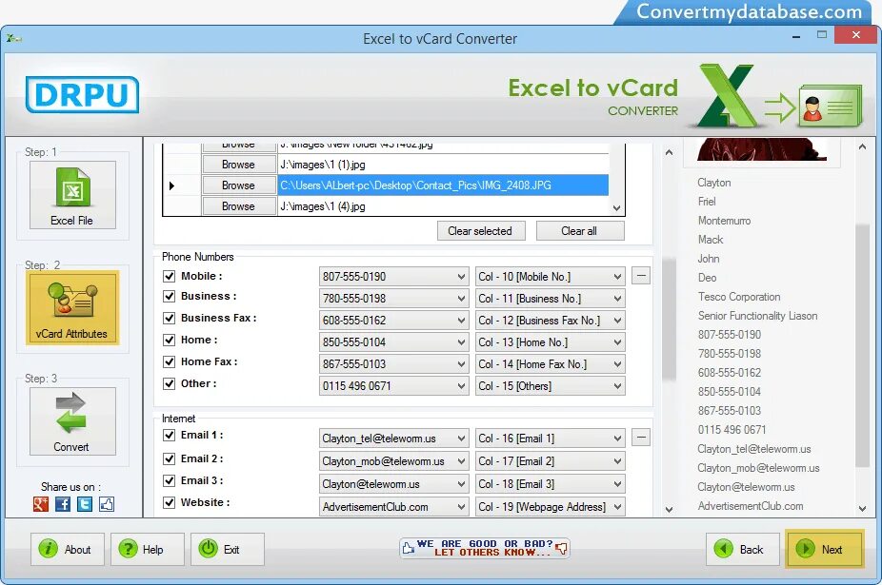This screenshot has height=585, width=882.
Task: Click the image list scroll down arrow
Action: (616, 208)
